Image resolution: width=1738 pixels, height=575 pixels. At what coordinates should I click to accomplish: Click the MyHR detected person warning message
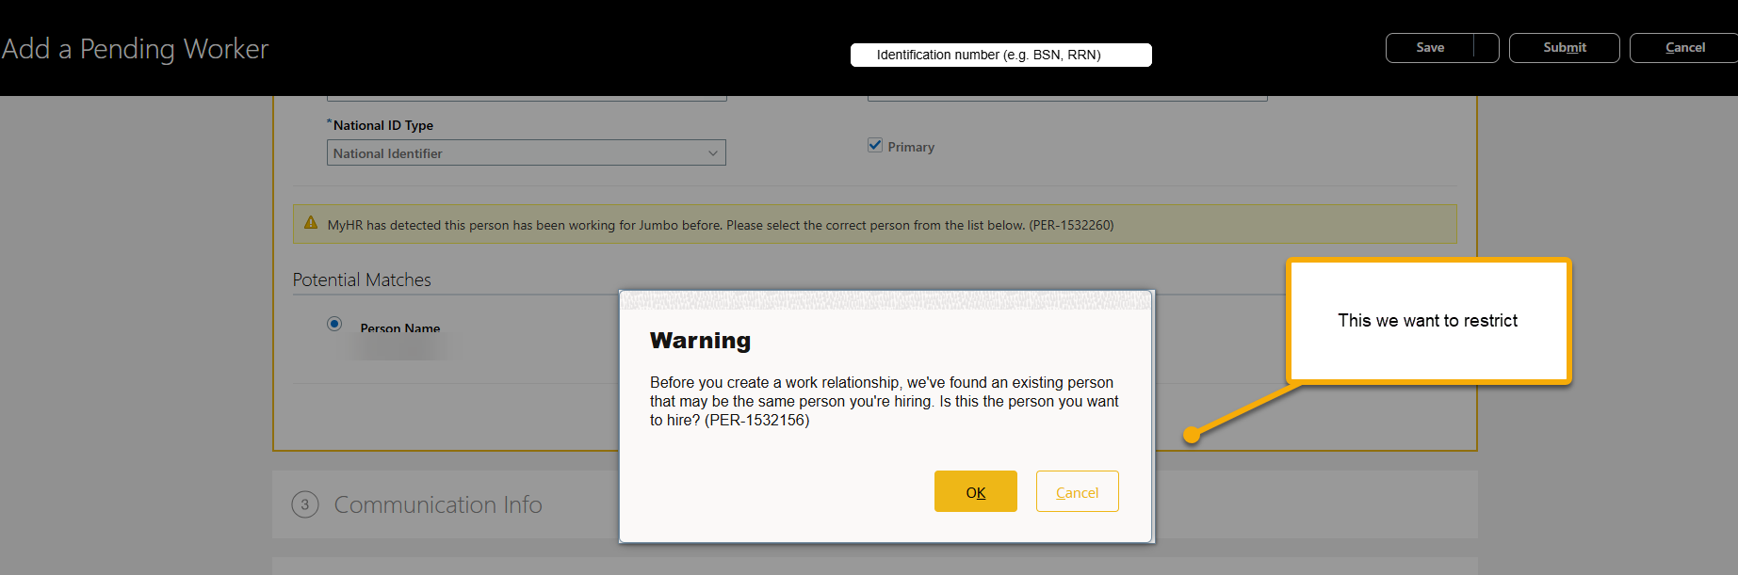(x=721, y=225)
